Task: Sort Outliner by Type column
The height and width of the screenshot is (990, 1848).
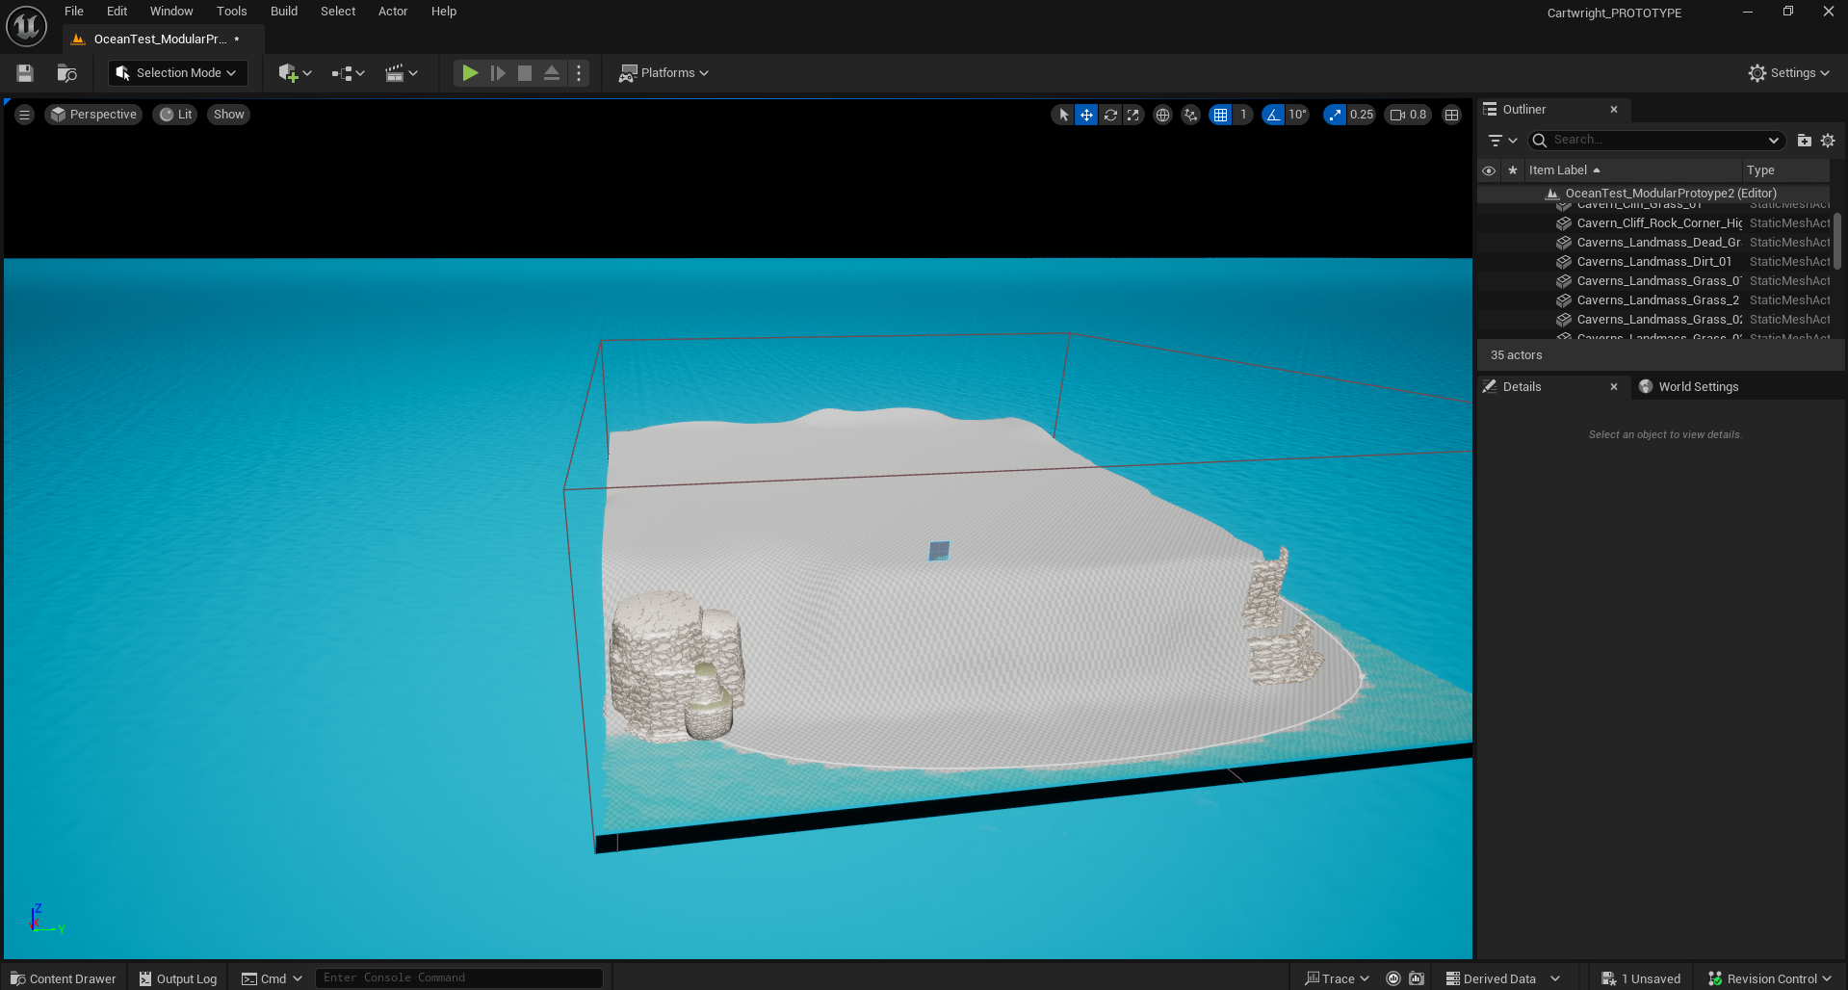Action: pyautogui.click(x=1786, y=170)
